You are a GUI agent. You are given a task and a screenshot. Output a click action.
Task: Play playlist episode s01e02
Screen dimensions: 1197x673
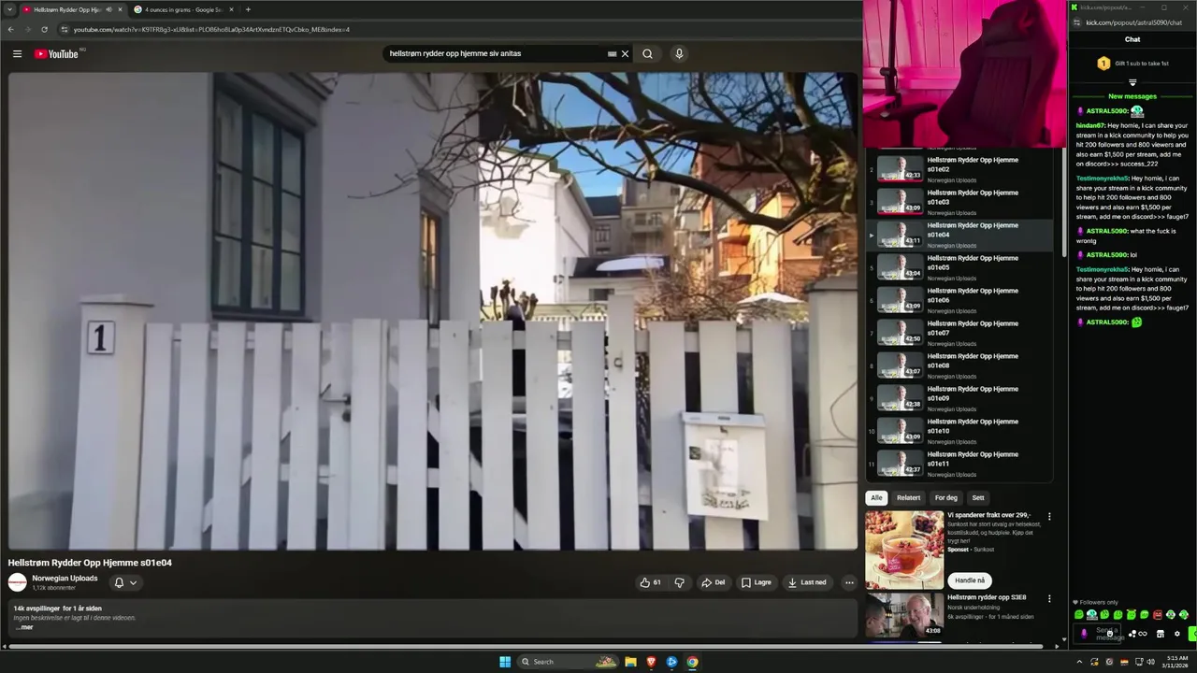(x=961, y=169)
